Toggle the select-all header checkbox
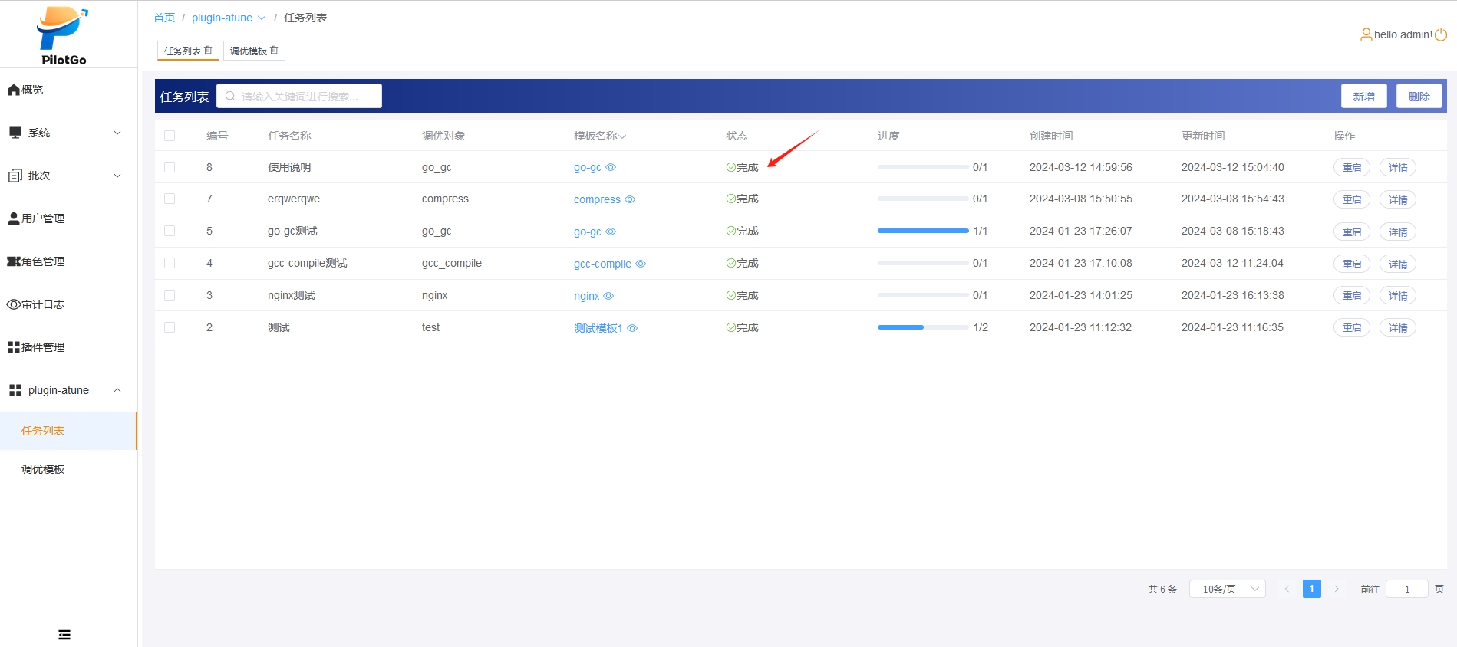This screenshot has height=647, width=1457. point(170,136)
